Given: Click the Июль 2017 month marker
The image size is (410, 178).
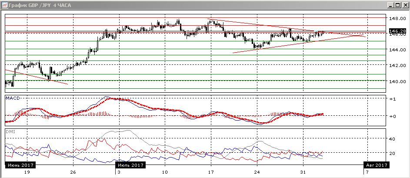Looking at the screenshot, I should pos(131,165).
